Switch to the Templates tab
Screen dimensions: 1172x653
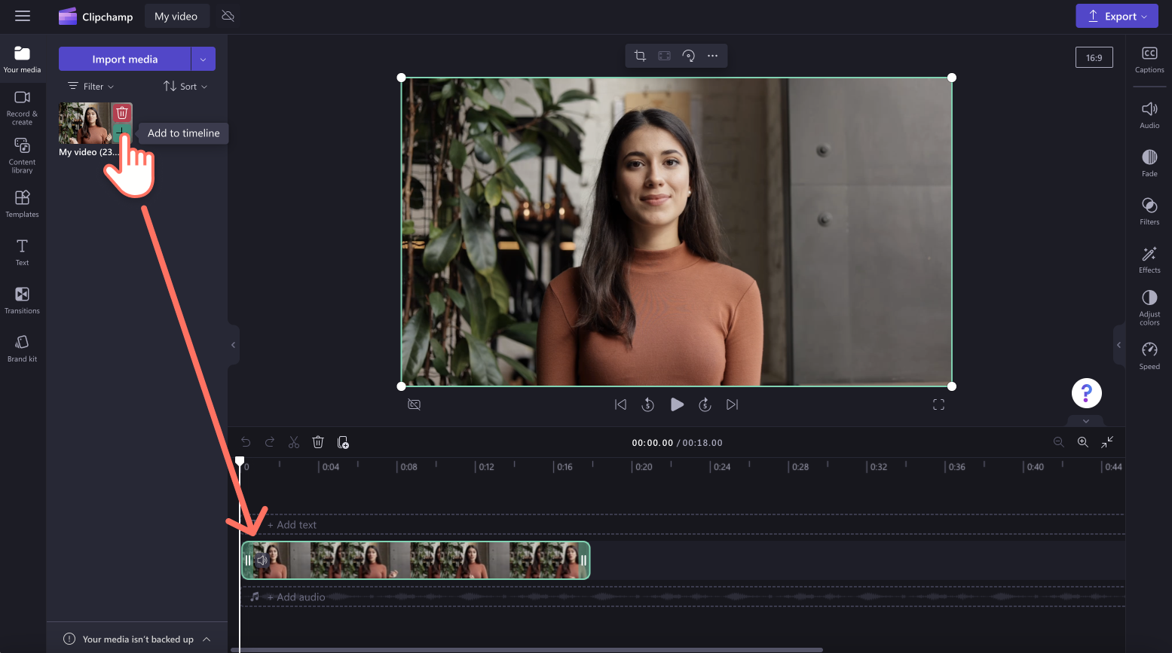[23, 203]
